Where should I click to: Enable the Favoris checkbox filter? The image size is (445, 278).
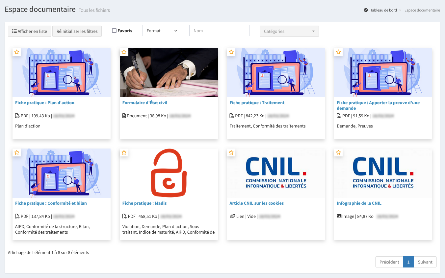pyautogui.click(x=114, y=31)
